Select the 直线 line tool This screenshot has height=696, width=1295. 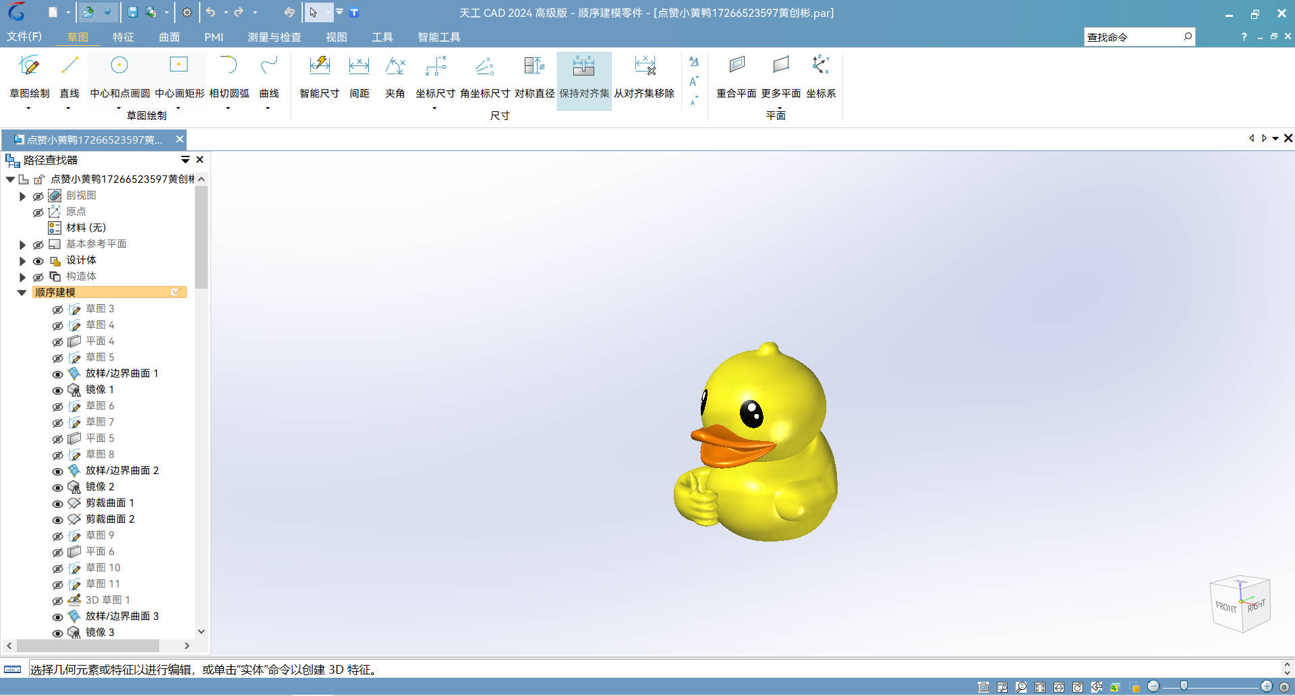[69, 76]
